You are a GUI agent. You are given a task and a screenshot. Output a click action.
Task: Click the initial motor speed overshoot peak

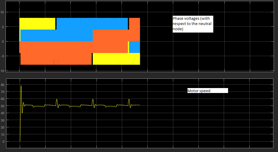point(21,86)
